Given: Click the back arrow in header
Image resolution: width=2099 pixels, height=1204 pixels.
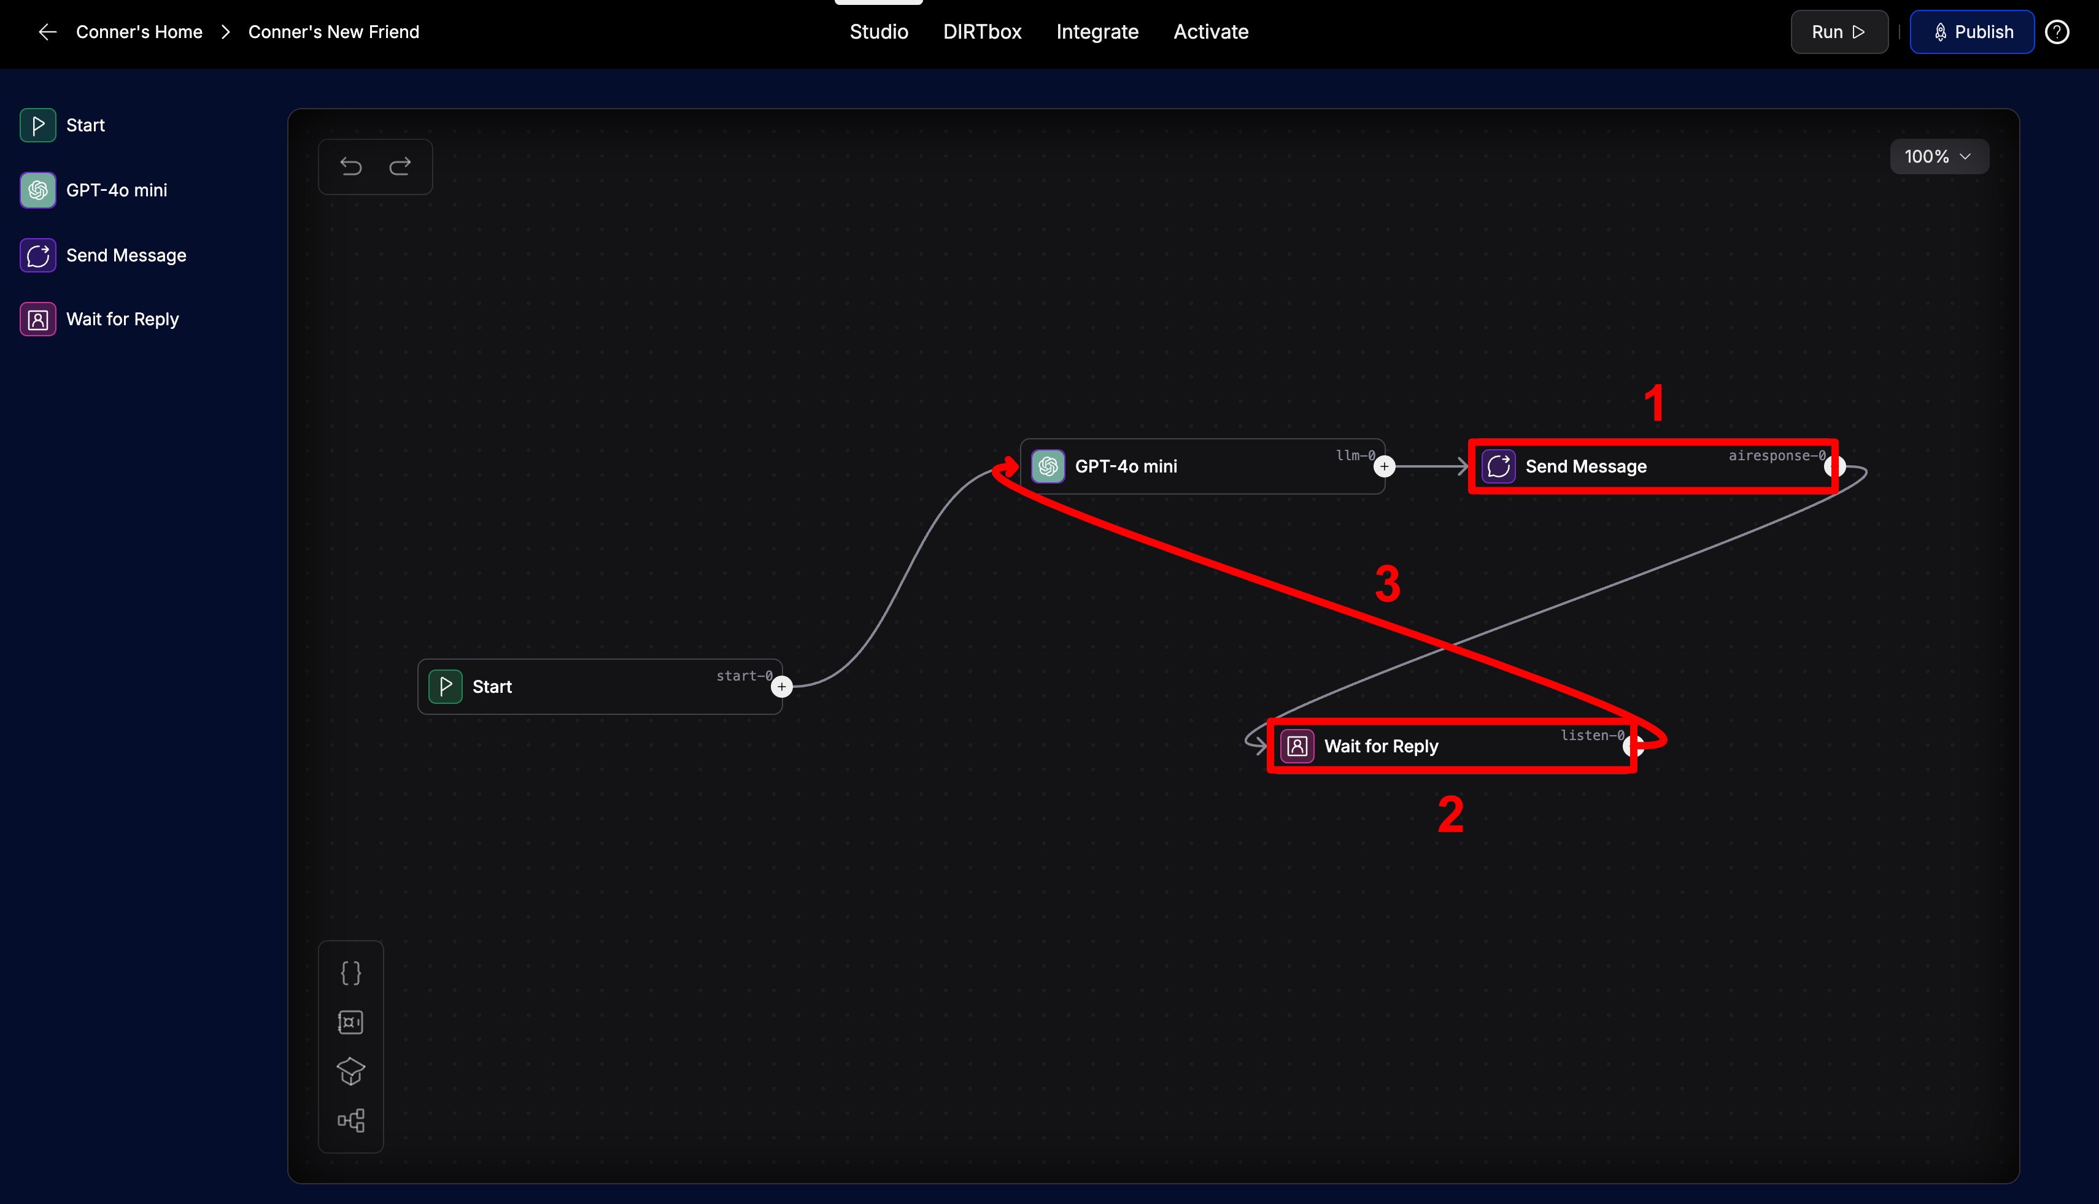Looking at the screenshot, I should [x=47, y=31].
